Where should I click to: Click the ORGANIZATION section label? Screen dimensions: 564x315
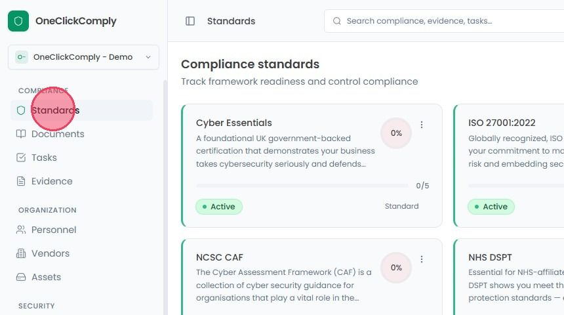pos(47,210)
